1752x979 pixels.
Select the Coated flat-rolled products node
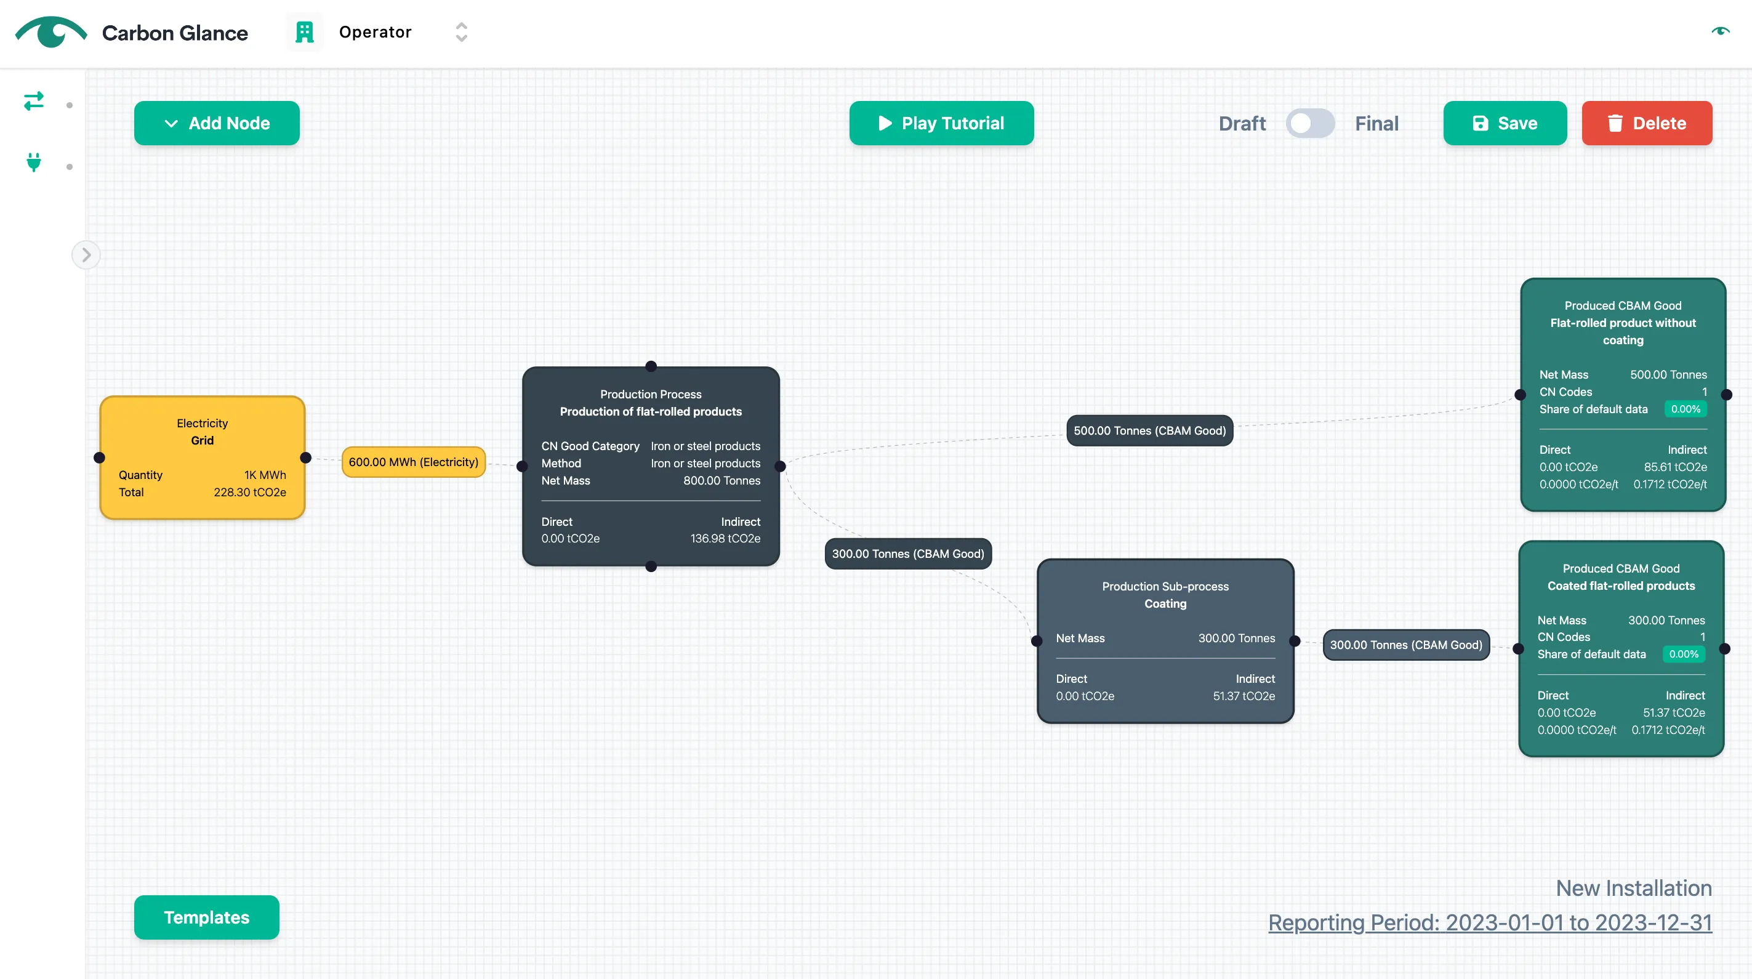coord(1621,648)
